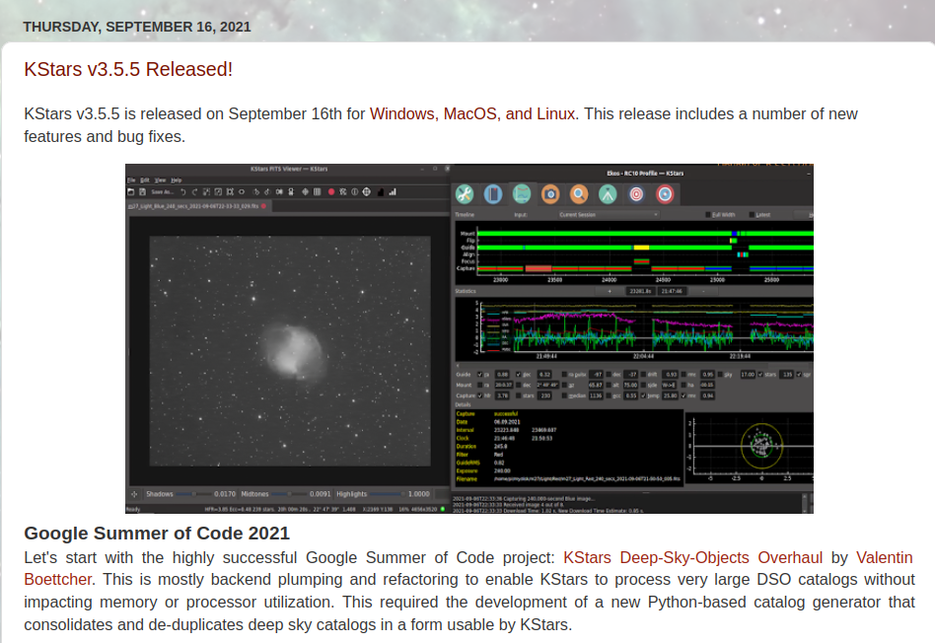Screen dimensions: 935x643
Task: Click the Google Summer of Code 2021 heading
Action: [x=157, y=533]
